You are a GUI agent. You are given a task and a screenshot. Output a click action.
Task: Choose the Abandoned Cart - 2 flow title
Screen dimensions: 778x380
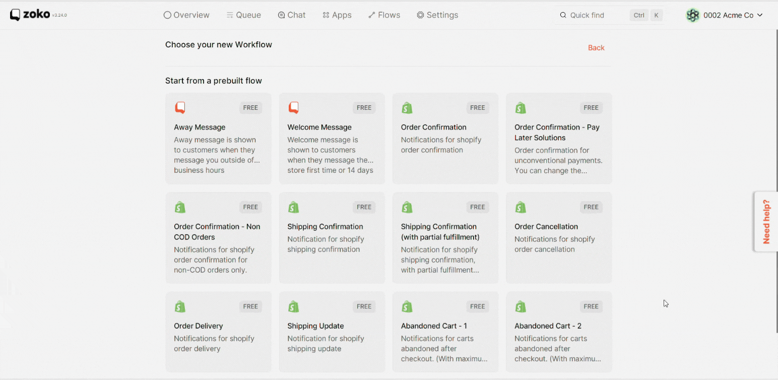point(548,326)
